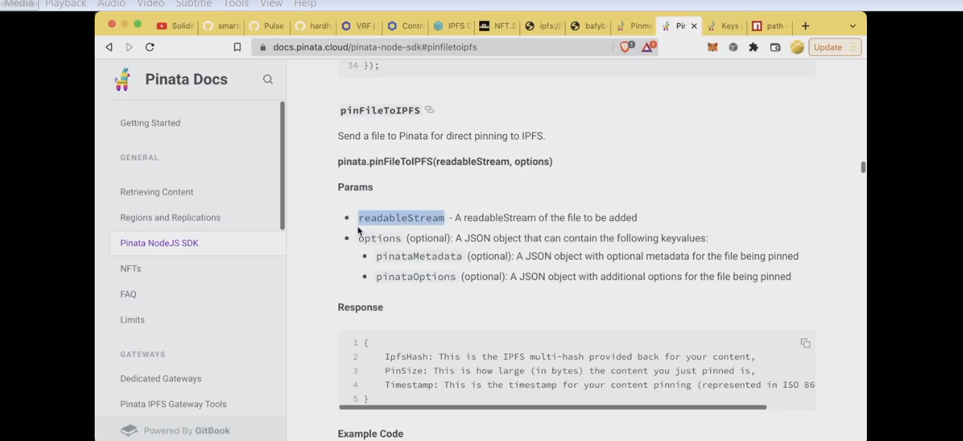Close the active Pinata docs tab

694,26
